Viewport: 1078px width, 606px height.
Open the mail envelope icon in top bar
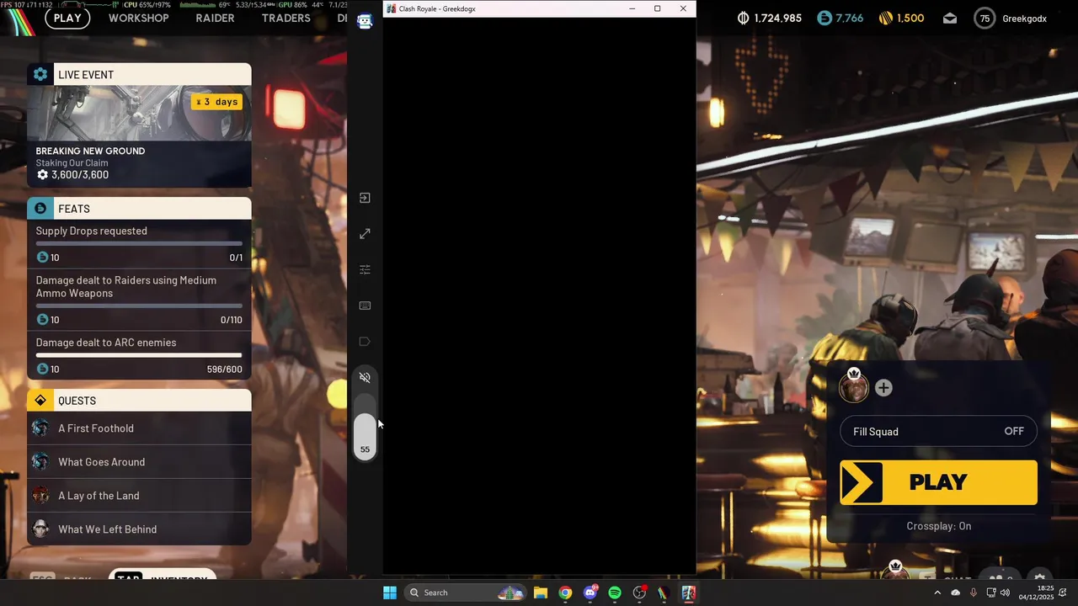click(950, 19)
